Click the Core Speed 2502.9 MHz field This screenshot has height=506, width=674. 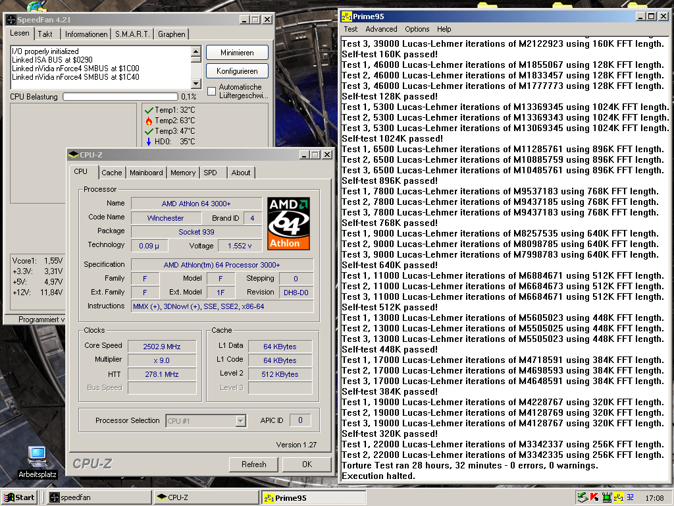[x=162, y=347]
